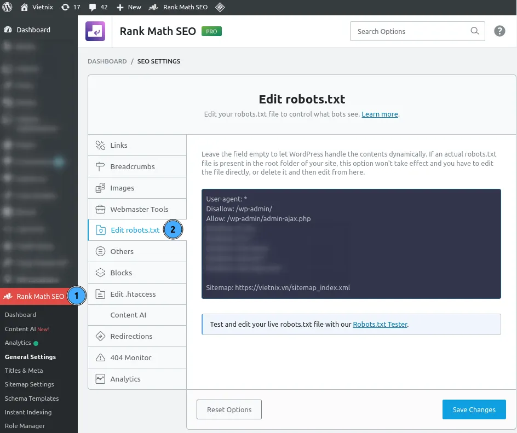Click inside the robots.txt editor textarea

351,244
